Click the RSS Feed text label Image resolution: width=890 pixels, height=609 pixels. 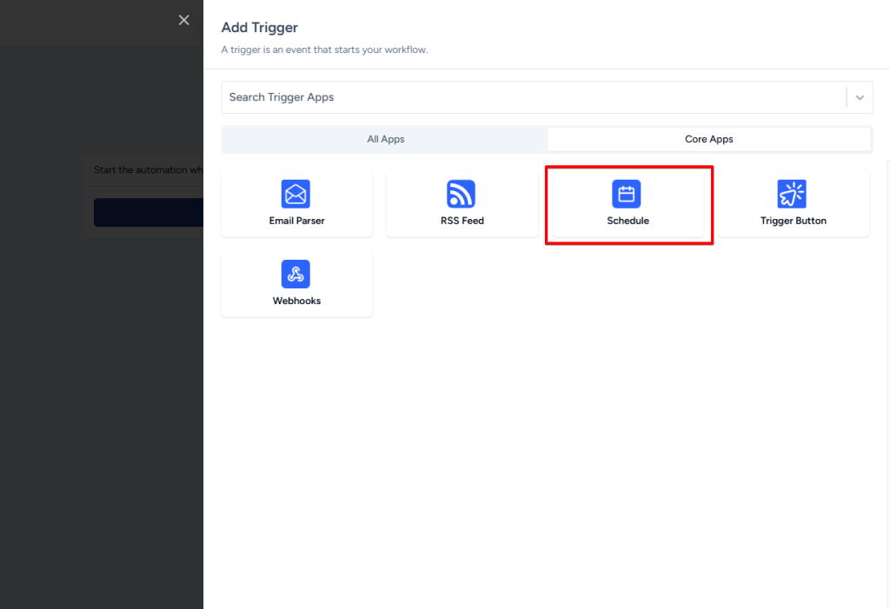[462, 221]
